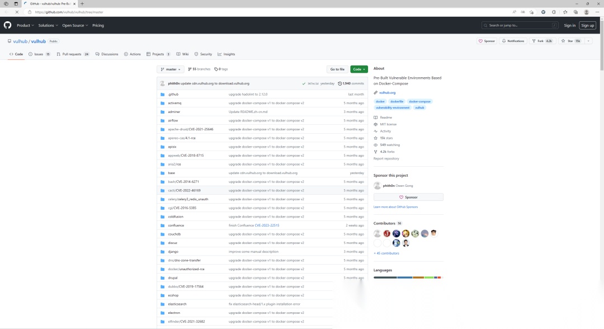
Task: Open Learn more about GitHub Sponsors
Action: [395, 207]
